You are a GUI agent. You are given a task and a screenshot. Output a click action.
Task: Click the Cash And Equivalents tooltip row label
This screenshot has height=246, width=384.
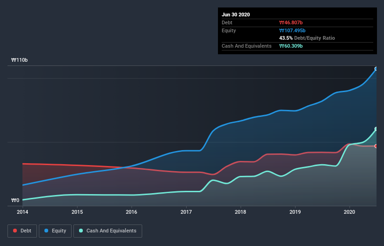click(x=246, y=46)
